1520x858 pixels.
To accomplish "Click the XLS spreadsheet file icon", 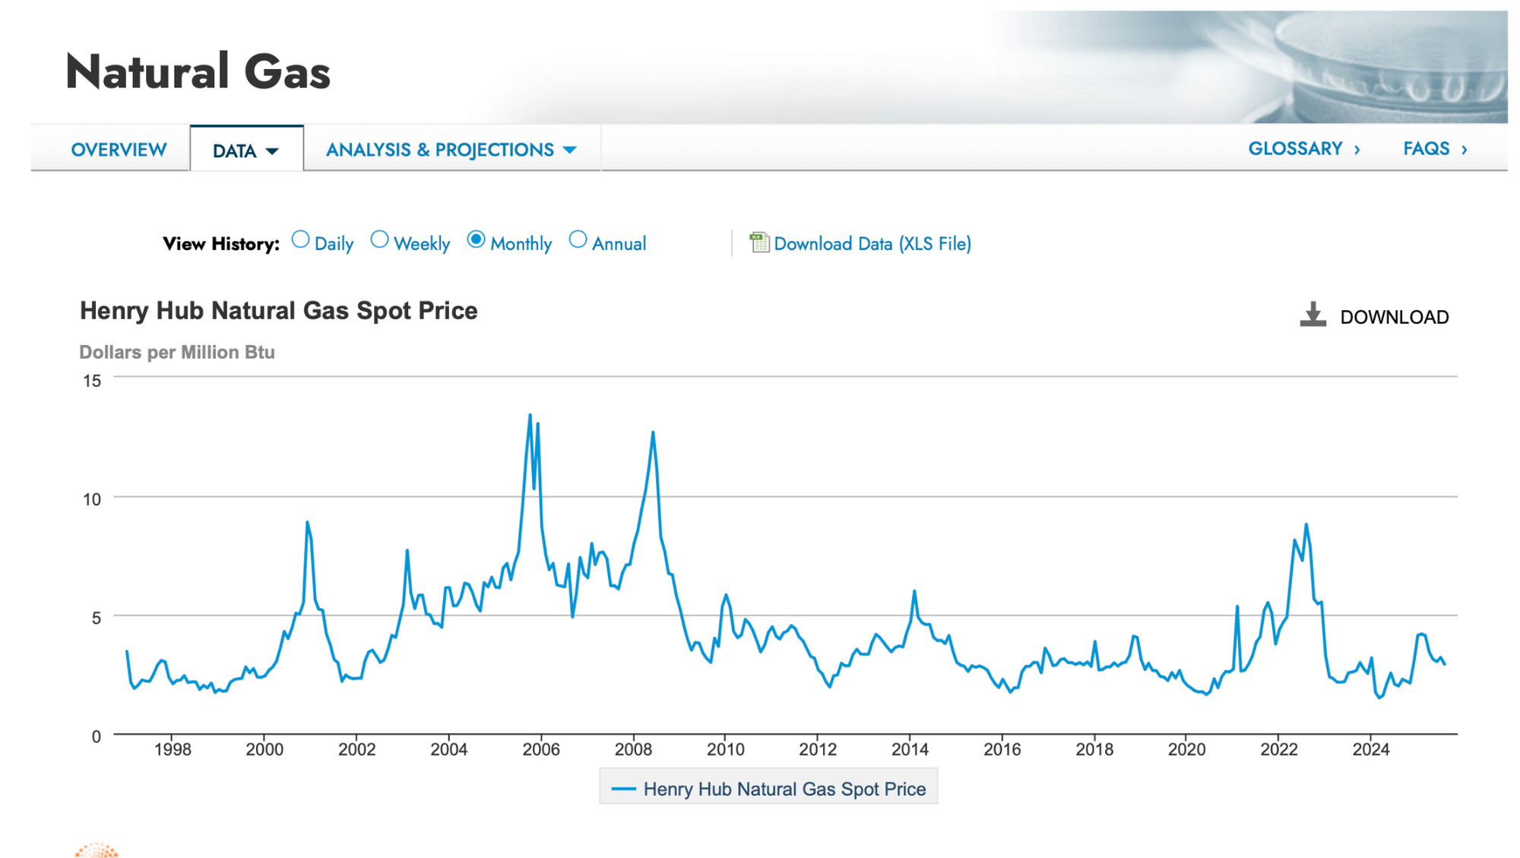I will pos(758,242).
